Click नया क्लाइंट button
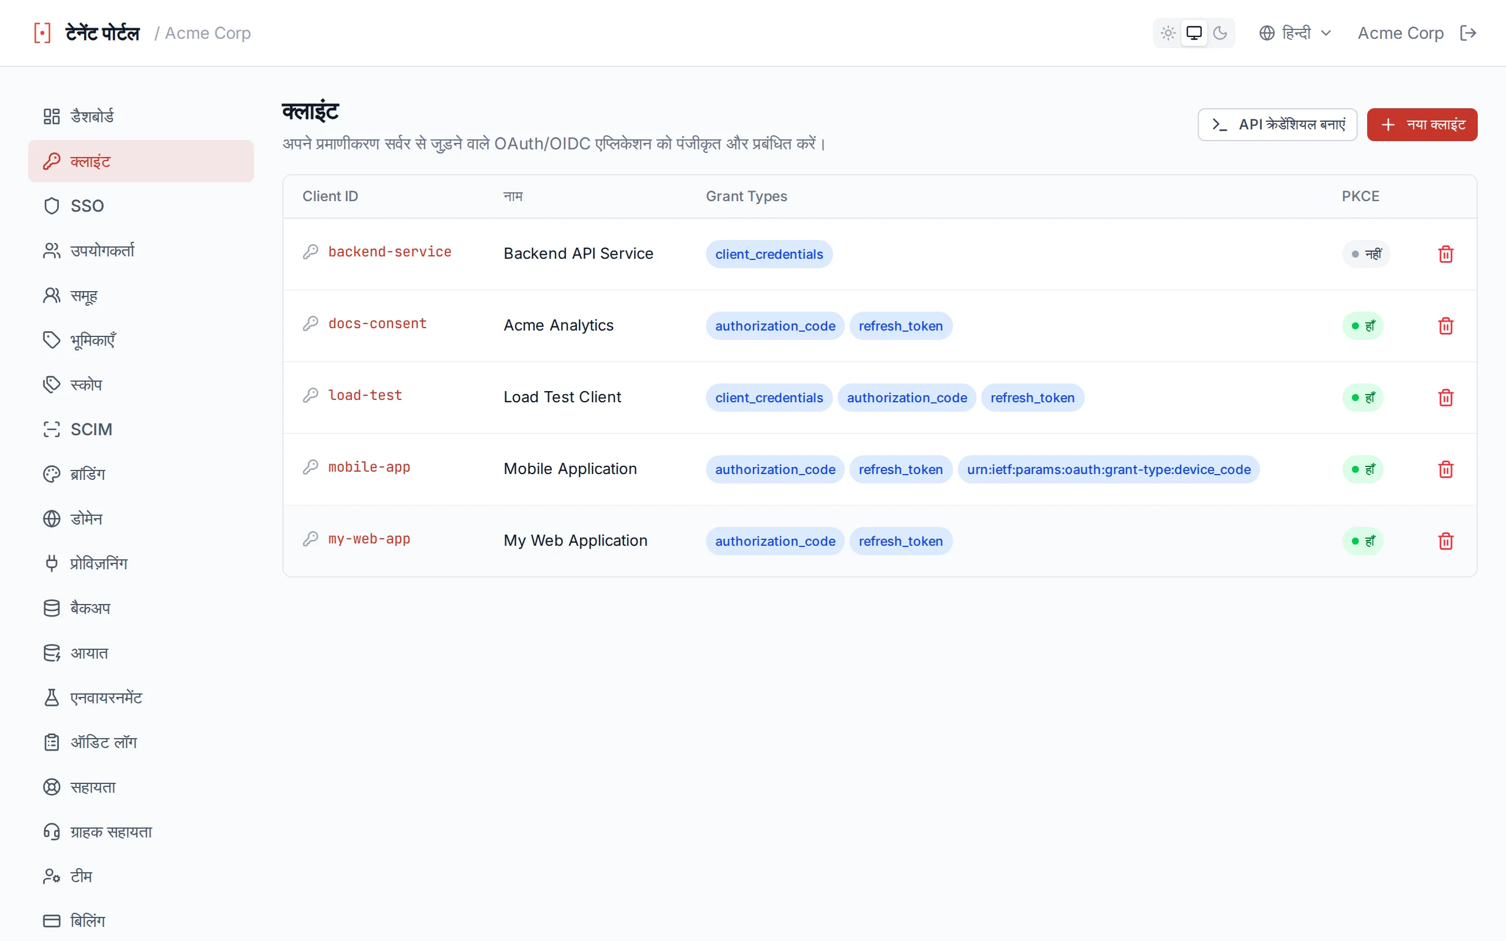The height and width of the screenshot is (941, 1506). [1422, 125]
